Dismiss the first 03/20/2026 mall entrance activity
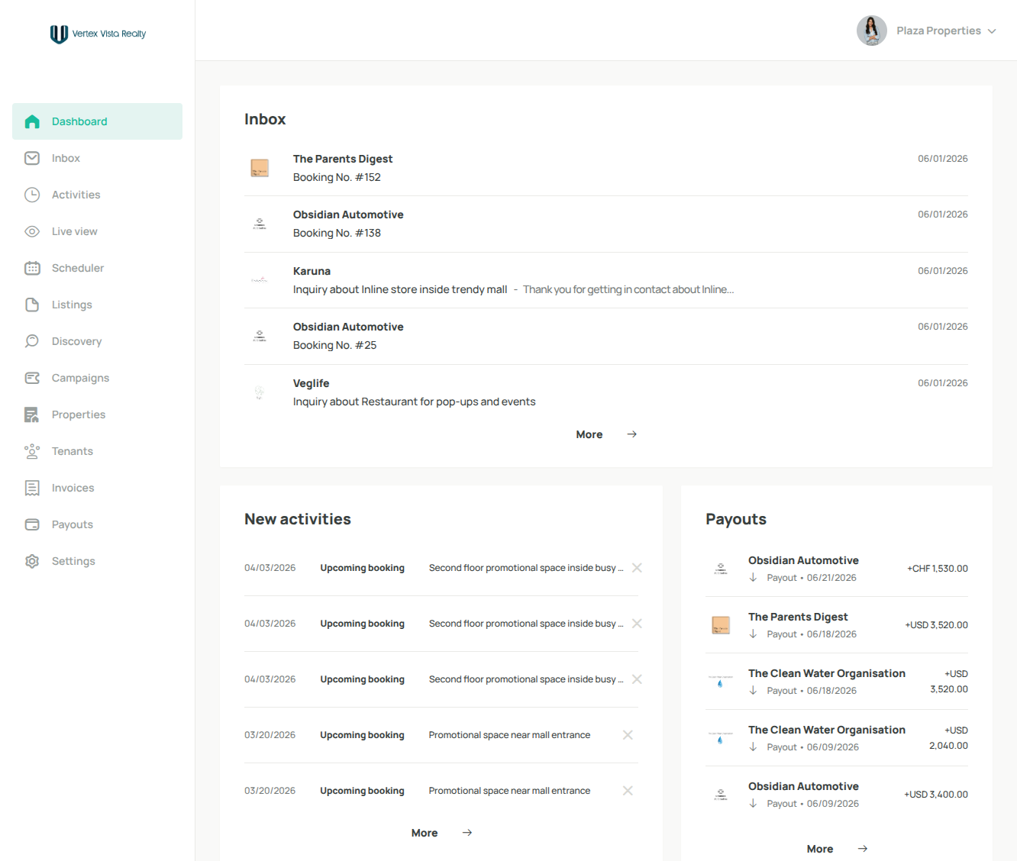1017x861 pixels. click(628, 735)
